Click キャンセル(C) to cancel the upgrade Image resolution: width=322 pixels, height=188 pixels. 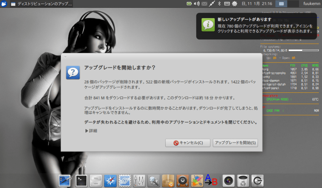[x=188, y=143]
